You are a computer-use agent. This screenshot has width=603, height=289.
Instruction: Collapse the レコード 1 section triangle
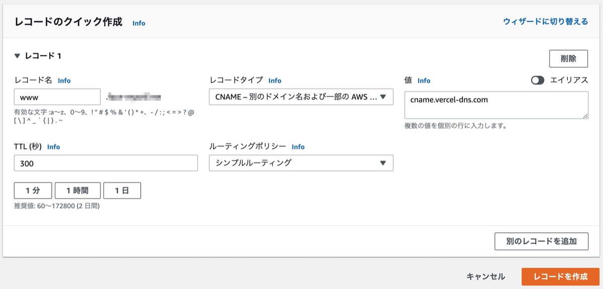pyautogui.click(x=17, y=56)
